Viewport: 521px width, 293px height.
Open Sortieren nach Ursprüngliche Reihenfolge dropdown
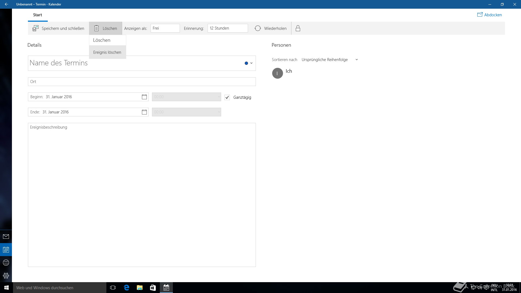pos(330,60)
